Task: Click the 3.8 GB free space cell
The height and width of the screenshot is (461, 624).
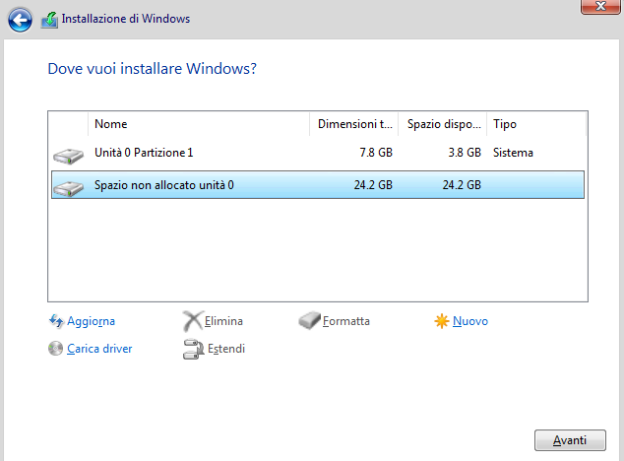Action: (x=465, y=153)
